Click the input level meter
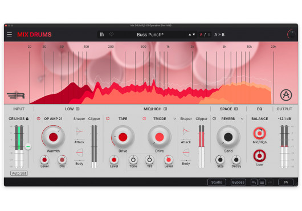The image size is (302, 211). [19, 146]
